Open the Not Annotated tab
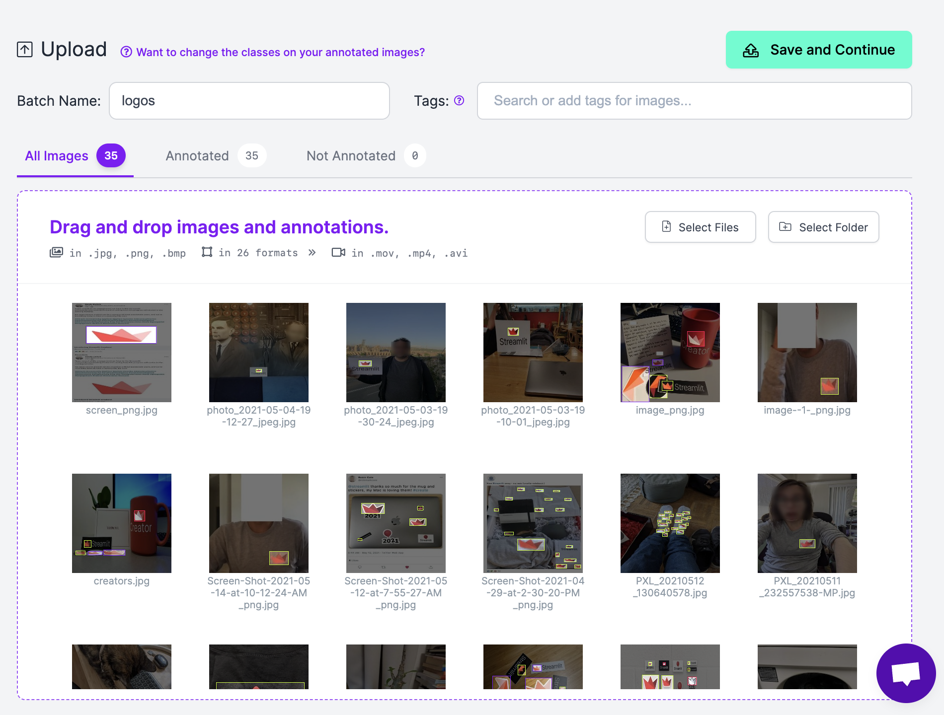The image size is (944, 715). pos(351,155)
